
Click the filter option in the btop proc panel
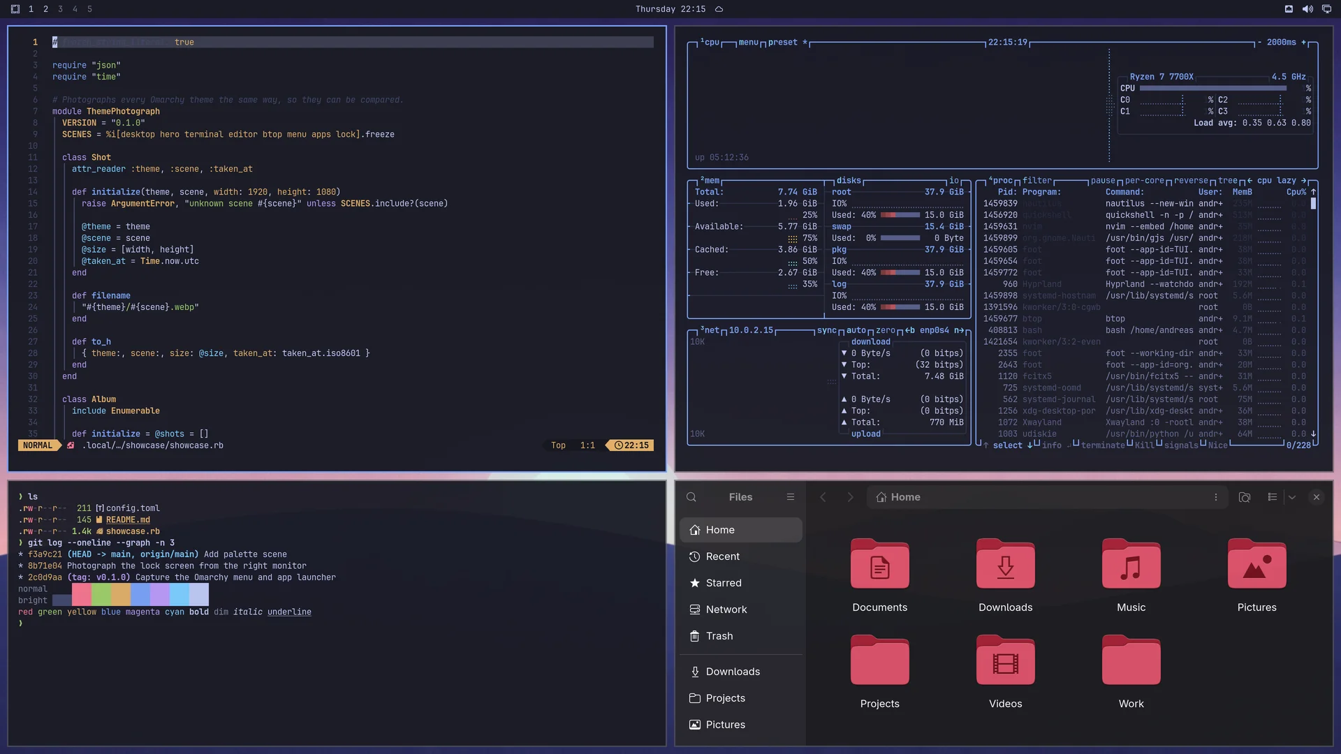click(x=1037, y=181)
